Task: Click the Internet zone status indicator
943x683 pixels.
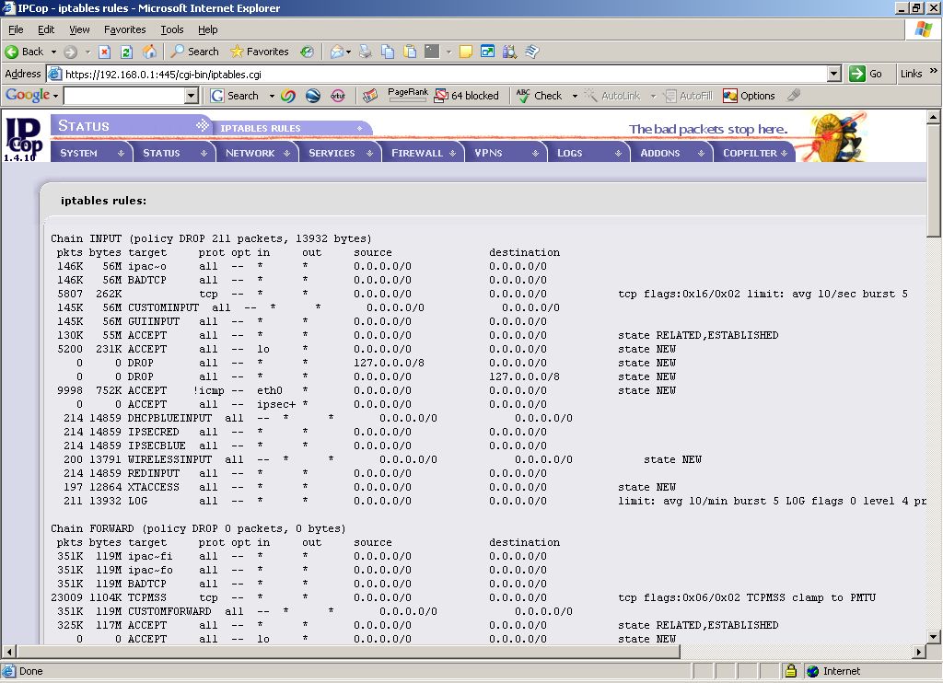Action: coord(833,671)
